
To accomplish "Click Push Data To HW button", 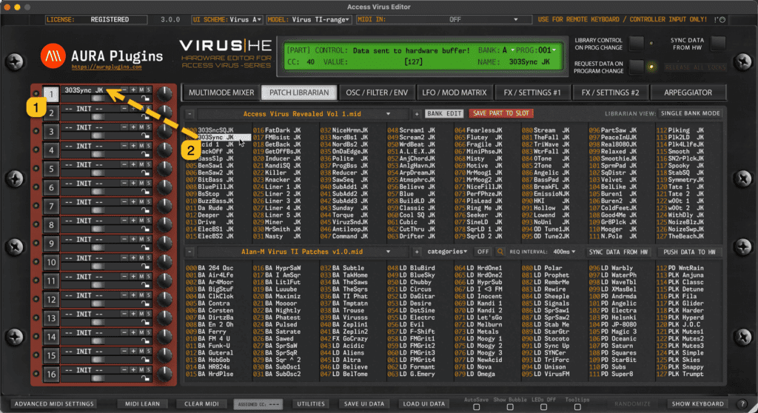I will 689,252.
